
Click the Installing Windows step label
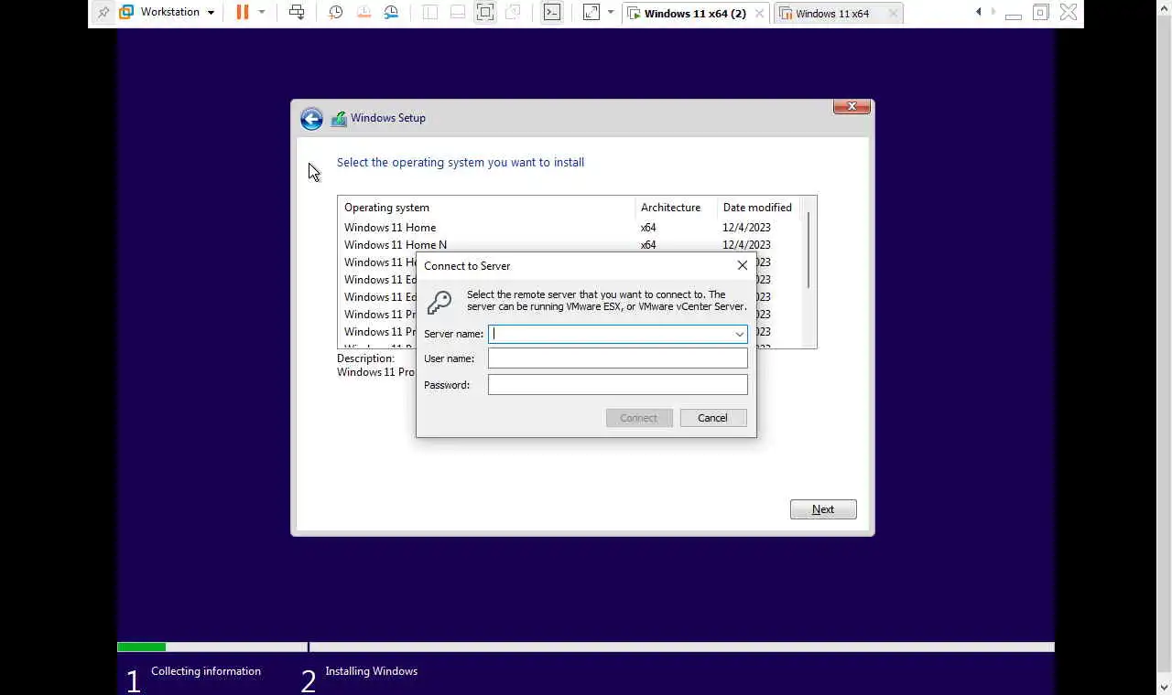tap(372, 671)
